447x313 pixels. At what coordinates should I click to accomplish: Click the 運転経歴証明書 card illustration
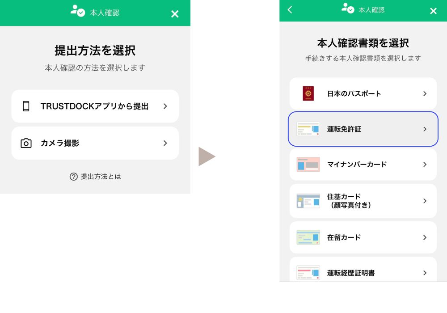(308, 272)
